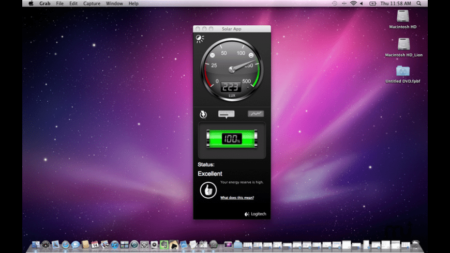Open Time Machine from the Dock
Viewport: 450px width, 253px height.
point(134,244)
